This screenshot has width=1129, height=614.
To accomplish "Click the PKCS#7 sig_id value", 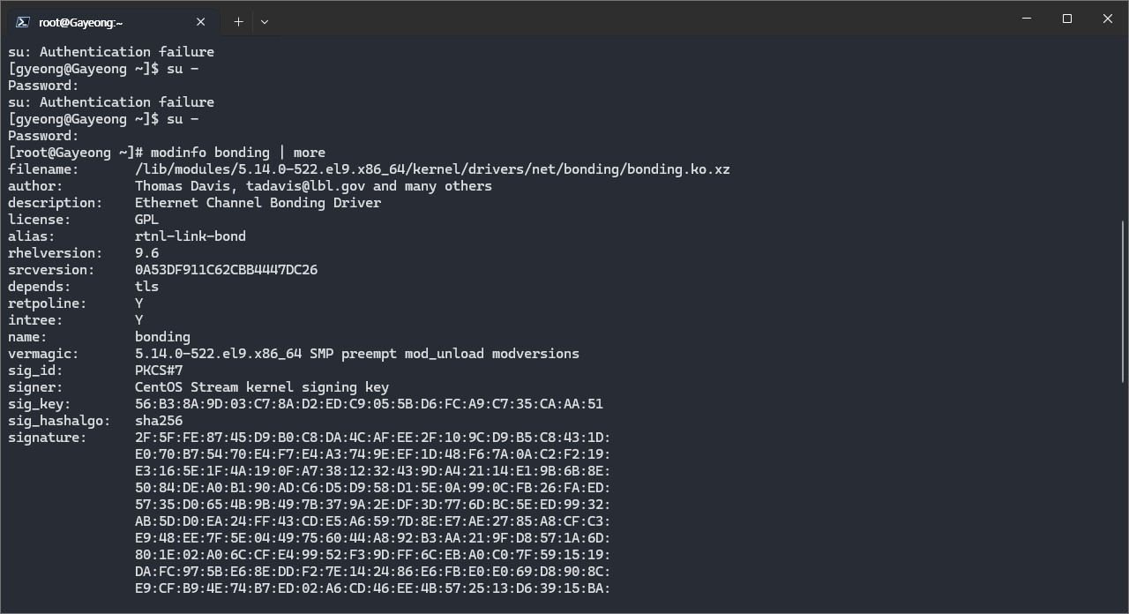I will (x=159, y=371).
